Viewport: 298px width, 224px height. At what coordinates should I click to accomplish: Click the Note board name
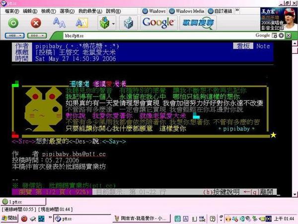tap(263, 46)
